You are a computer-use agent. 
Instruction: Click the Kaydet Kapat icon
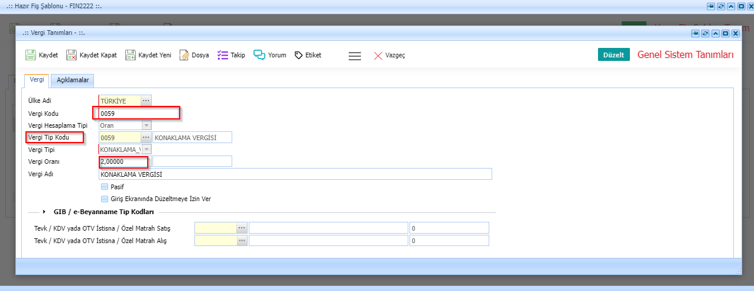click(x=71, y=55)
